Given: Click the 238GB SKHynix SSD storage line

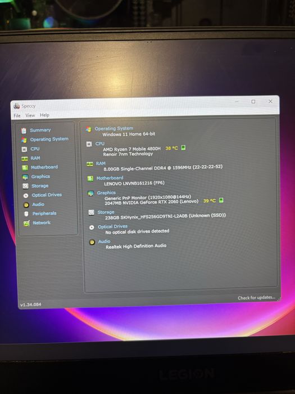Looking at the screenshot, I should (x=165, y=216).
